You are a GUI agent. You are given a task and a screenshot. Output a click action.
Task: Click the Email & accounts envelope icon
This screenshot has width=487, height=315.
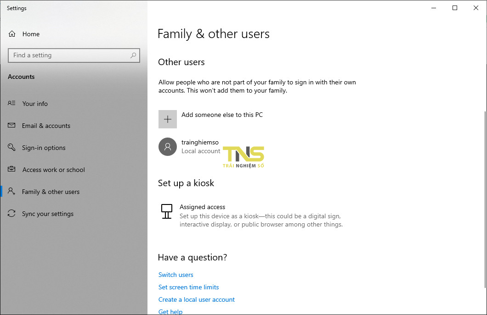[12, 126]
